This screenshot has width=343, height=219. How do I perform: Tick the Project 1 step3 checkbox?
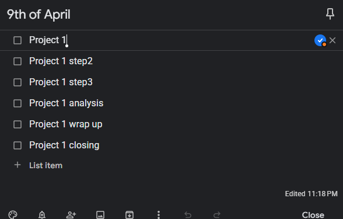click(x=17, y=82)
